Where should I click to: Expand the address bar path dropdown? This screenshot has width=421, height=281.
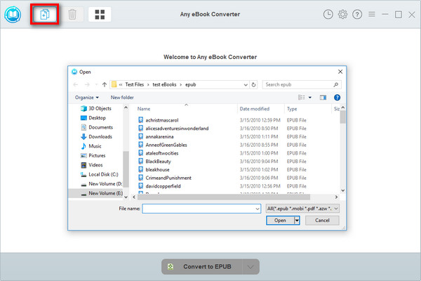(x=246, y=85)
